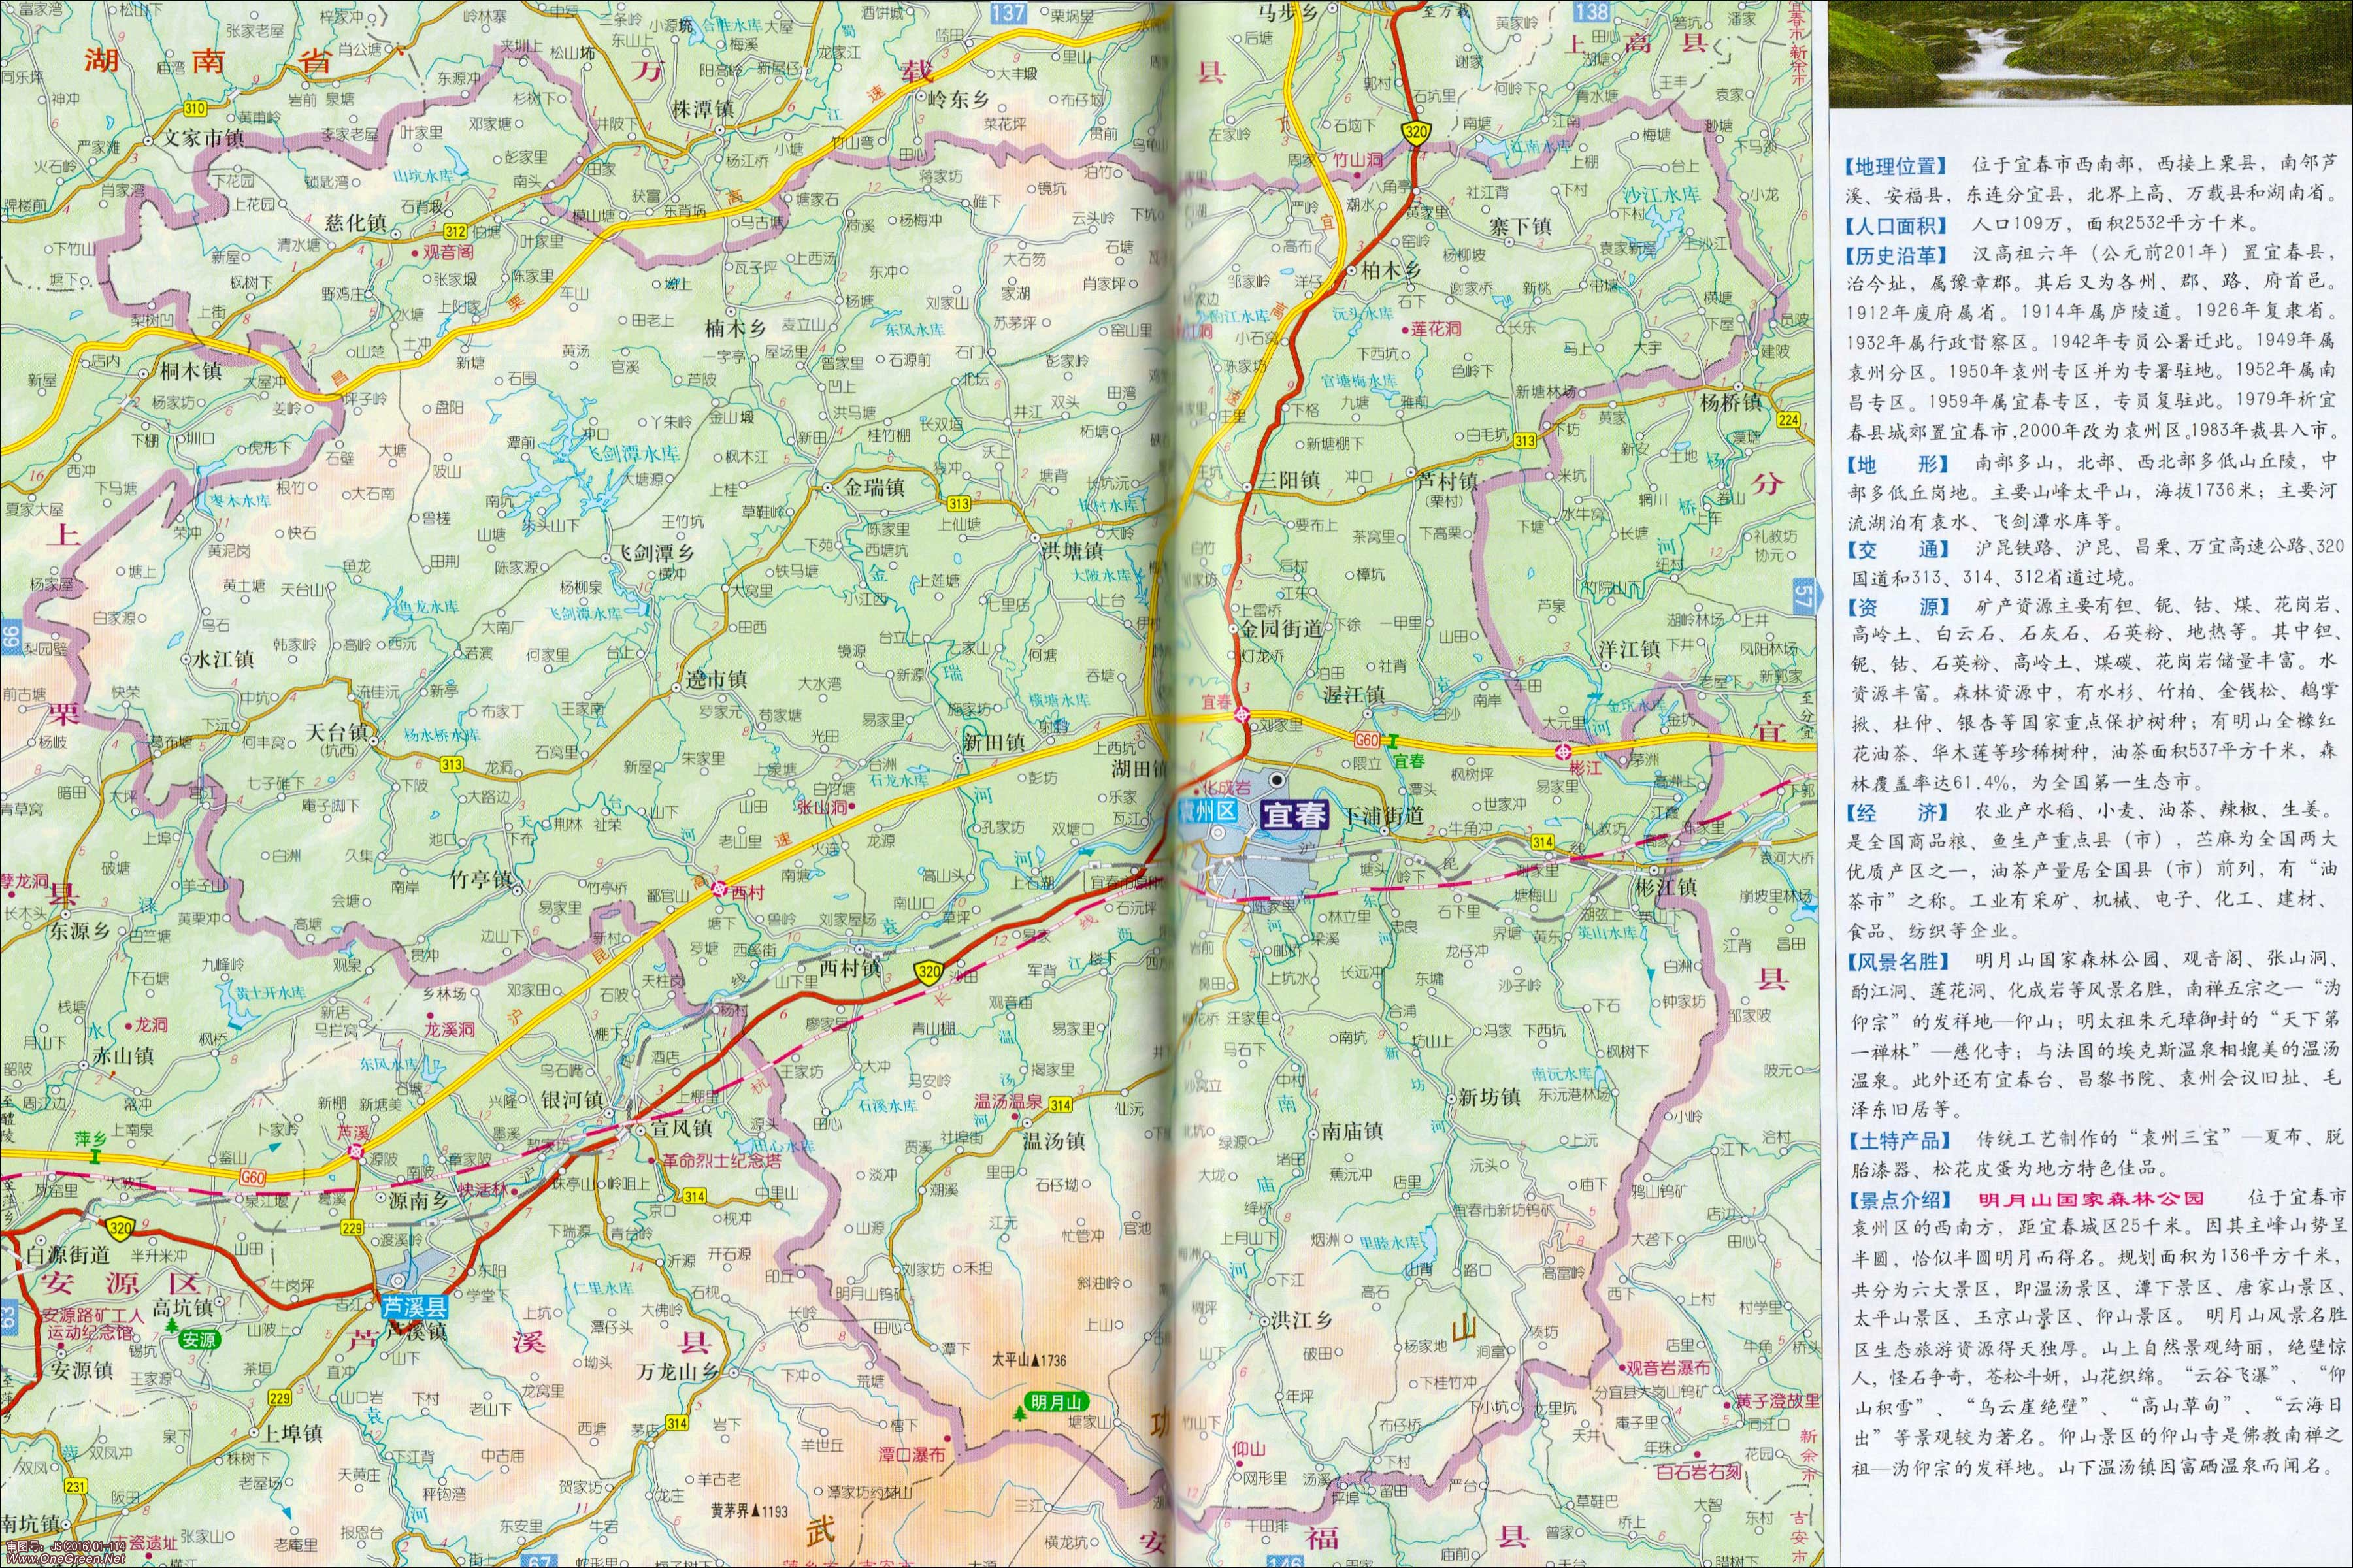Click the 【地理位置】 section heading
Viewport: 2353px width, 1568px height.
1896,166
